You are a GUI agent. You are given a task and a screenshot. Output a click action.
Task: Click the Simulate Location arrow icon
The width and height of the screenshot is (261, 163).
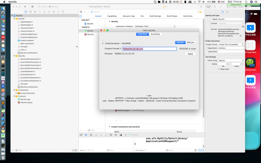pos(126,135)
